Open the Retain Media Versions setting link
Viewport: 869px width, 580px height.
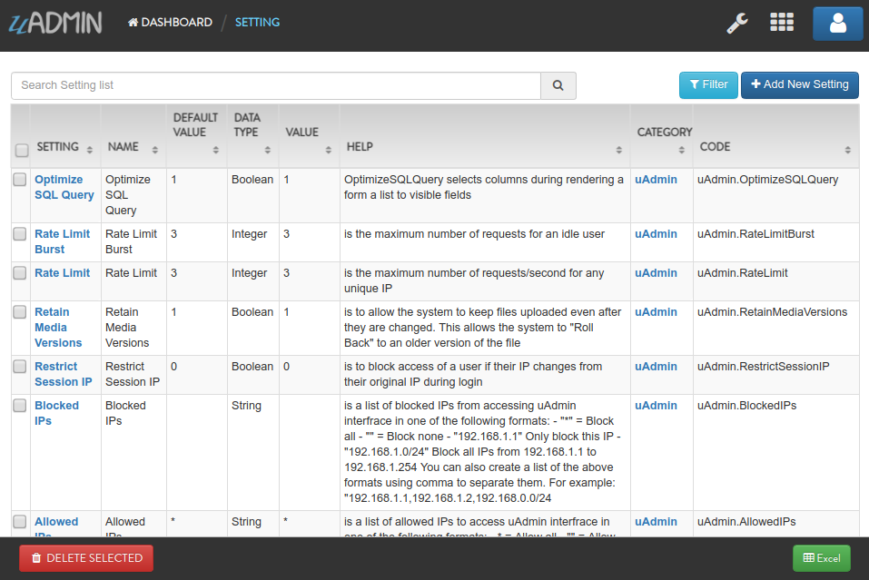58,328
